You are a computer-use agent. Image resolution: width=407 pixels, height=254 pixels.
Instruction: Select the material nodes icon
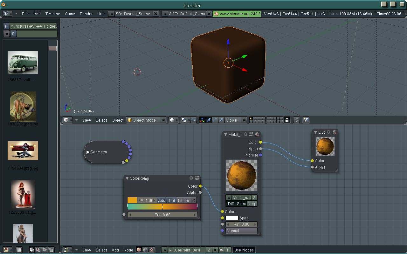point(139,250)
